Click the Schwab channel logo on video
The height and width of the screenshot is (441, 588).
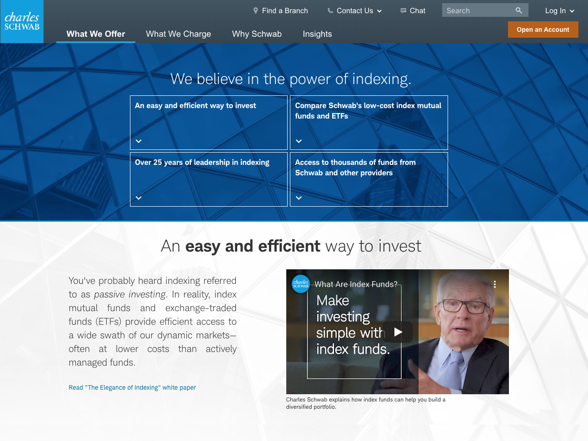300,284
